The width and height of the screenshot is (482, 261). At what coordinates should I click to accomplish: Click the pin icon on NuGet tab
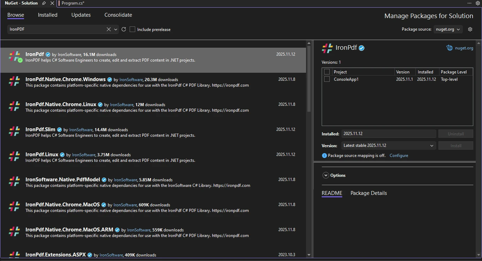[44, 3]
